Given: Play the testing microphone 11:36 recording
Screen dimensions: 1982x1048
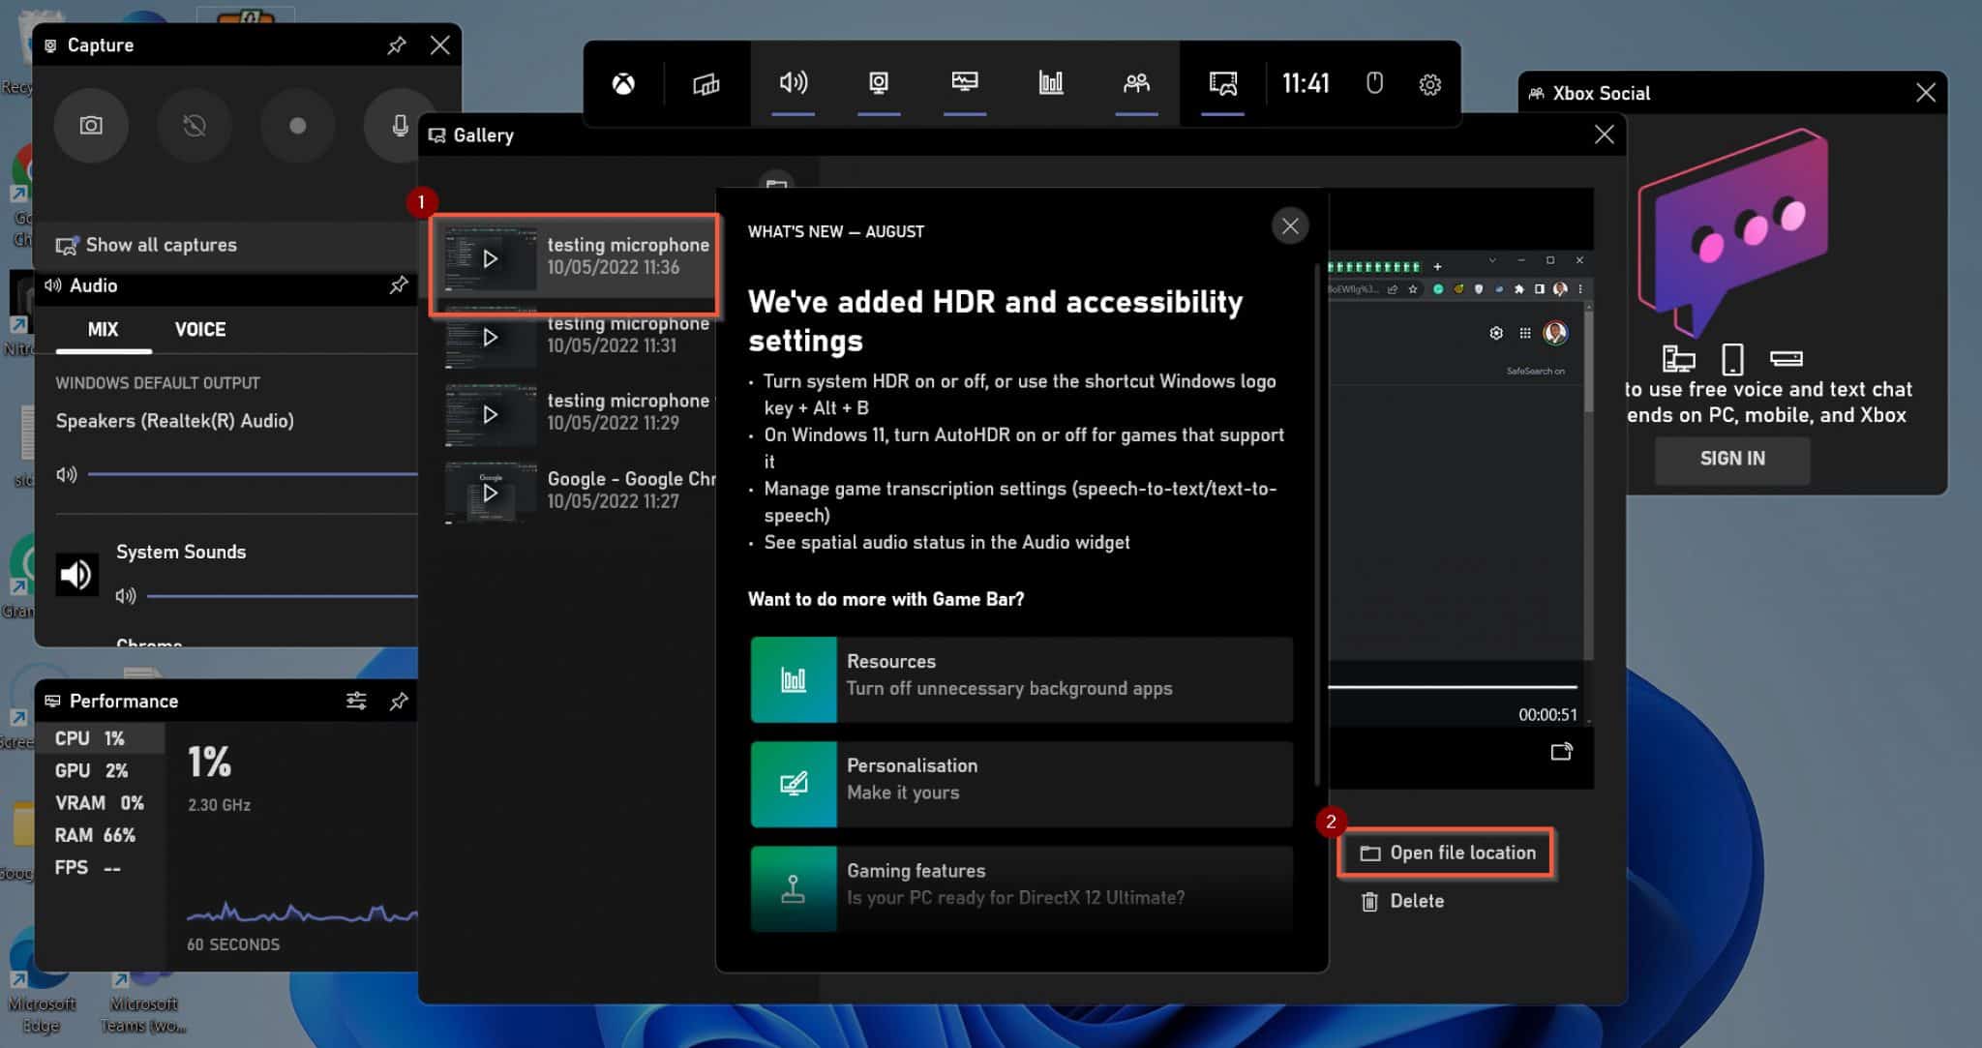Looking at the screenshot, I should click(490, 258).
